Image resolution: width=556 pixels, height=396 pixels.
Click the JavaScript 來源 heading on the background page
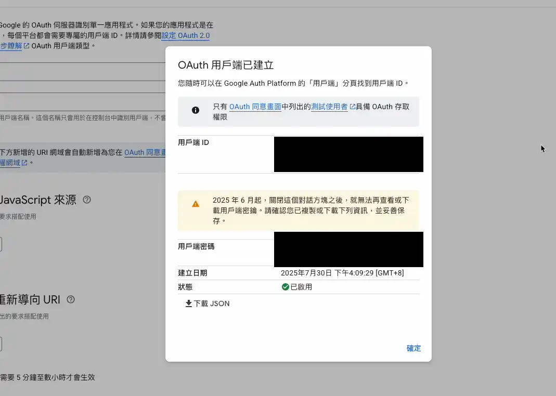pos(38,200)
